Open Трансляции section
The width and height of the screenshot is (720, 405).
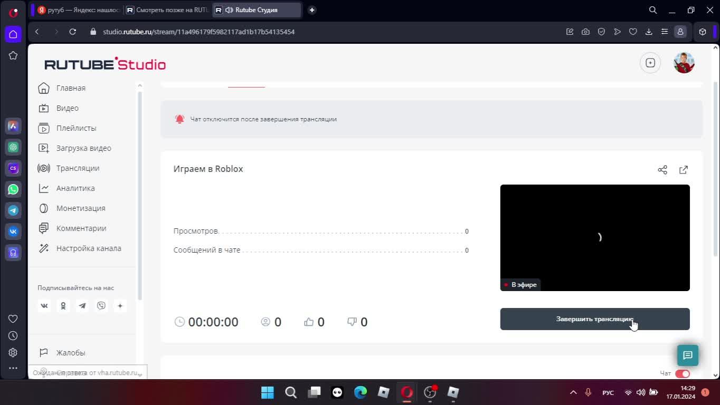point(78,168)
